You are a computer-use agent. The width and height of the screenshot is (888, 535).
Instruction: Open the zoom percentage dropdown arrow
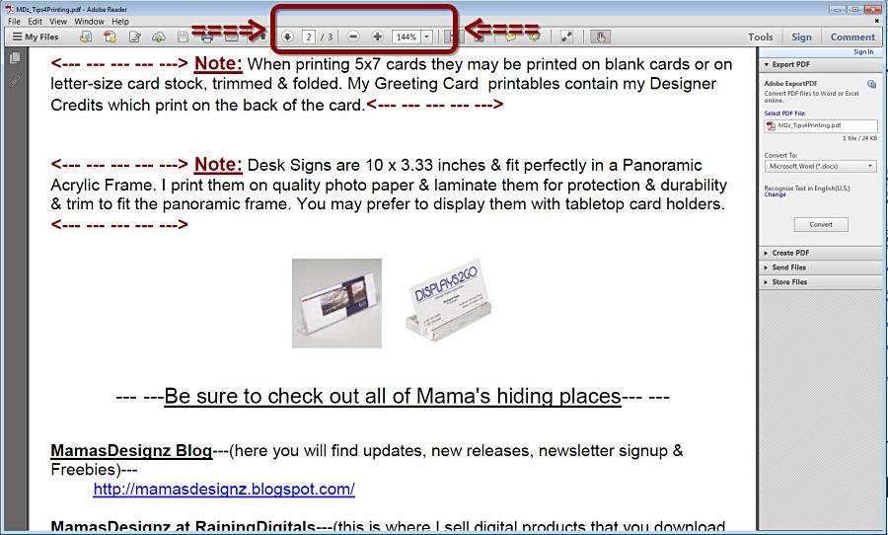[426, 37]
